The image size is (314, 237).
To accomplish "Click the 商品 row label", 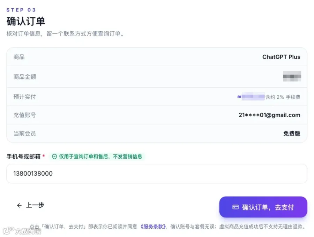I will [x=19, y=57].
